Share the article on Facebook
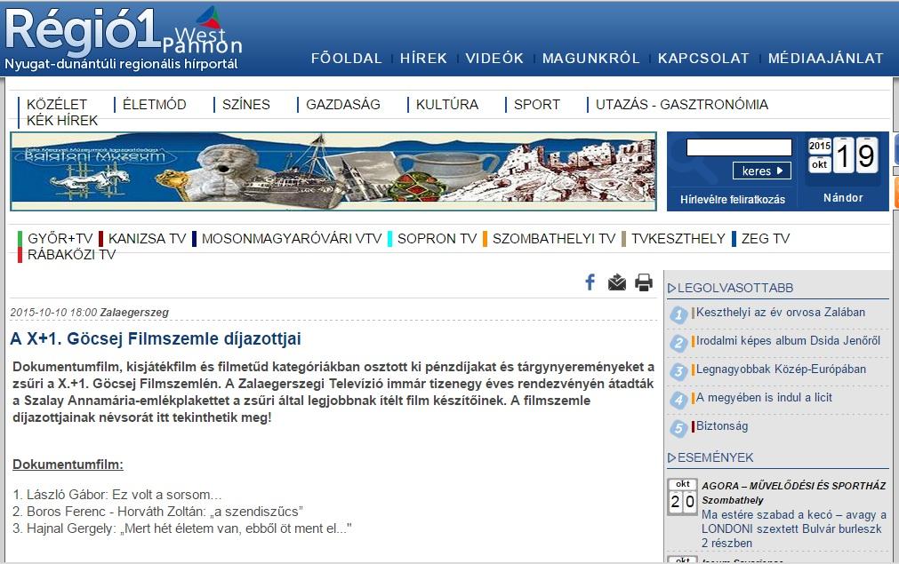The image size is (899, 564). click(x=590, y=282)
